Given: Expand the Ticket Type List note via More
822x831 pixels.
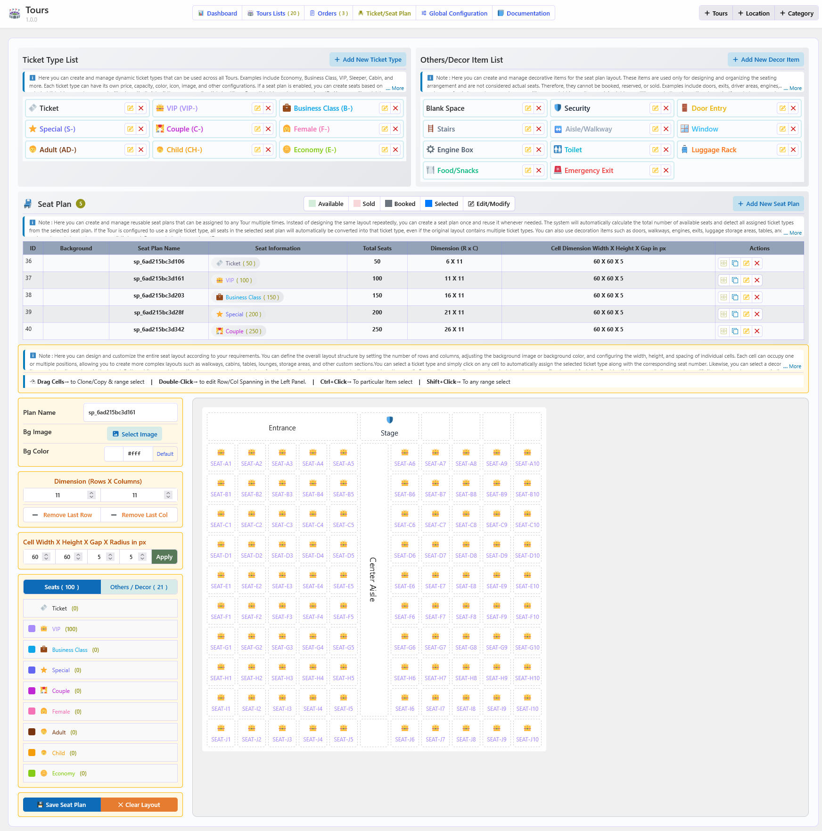Looking at the screenshot, I should [x=395, y=89].
